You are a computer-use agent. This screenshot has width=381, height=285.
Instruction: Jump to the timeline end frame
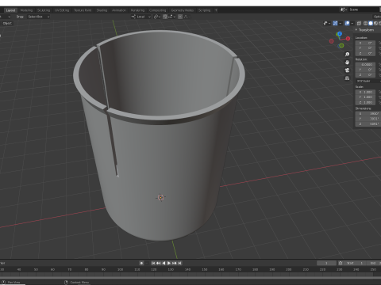point(180,263)
